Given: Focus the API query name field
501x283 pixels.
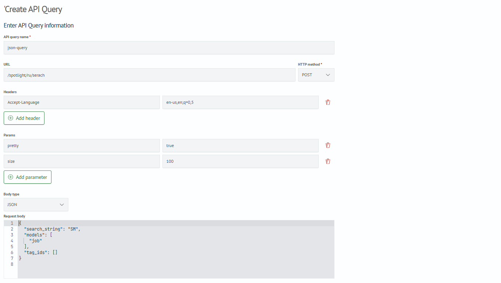Looking at the screenshot, I should point(169,48).
